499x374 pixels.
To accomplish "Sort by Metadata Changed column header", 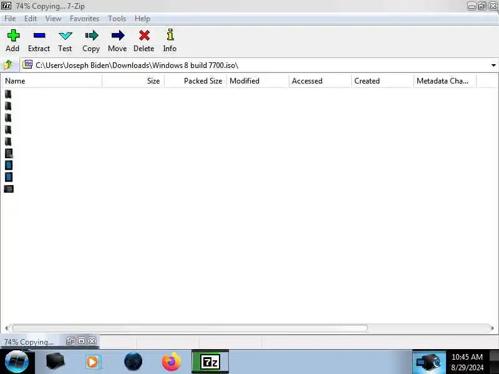I will click(x=445, y=81).
